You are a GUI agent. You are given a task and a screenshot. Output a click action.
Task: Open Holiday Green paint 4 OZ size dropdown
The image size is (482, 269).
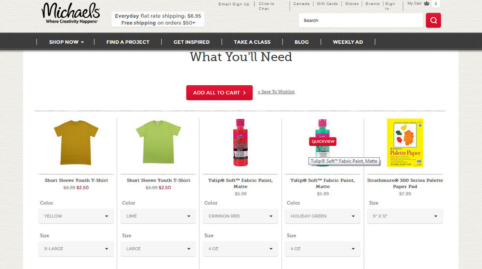322,249
